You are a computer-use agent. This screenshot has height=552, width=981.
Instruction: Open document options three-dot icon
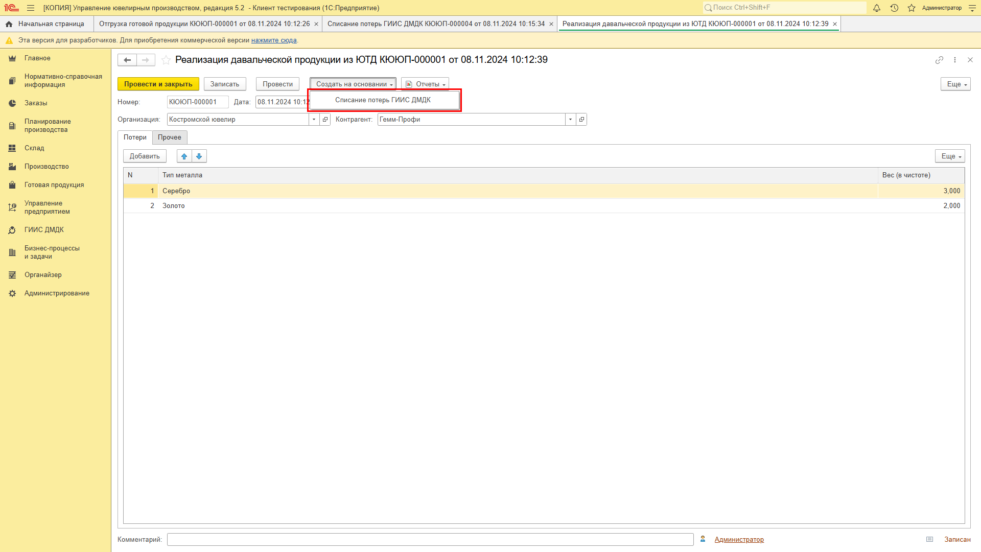(x=955, y=60)
